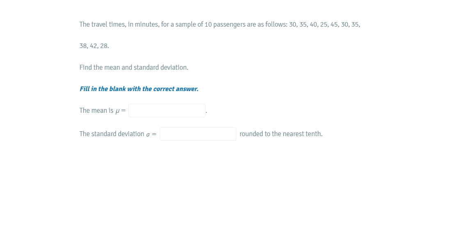This screenshot has width=465, height=244.
Task: Click the number 25 in the data list
Action: point(323,25)
